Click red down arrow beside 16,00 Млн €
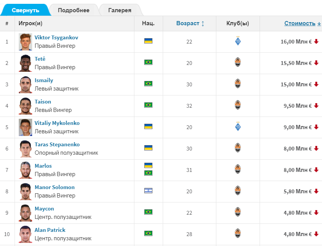 [316, 42]
